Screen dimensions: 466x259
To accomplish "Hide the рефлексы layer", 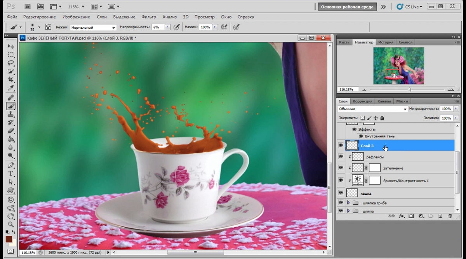I will [x=341, y=157].
